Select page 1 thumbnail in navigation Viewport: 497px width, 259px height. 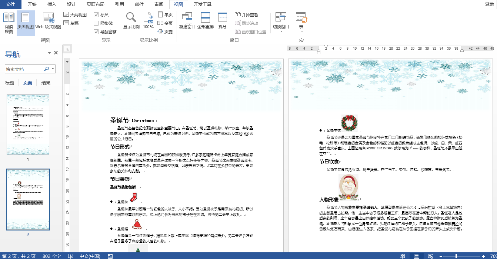[28, 124]
